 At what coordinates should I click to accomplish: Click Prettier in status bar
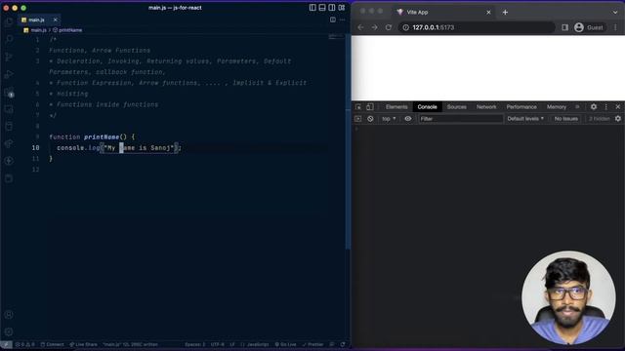312,344
